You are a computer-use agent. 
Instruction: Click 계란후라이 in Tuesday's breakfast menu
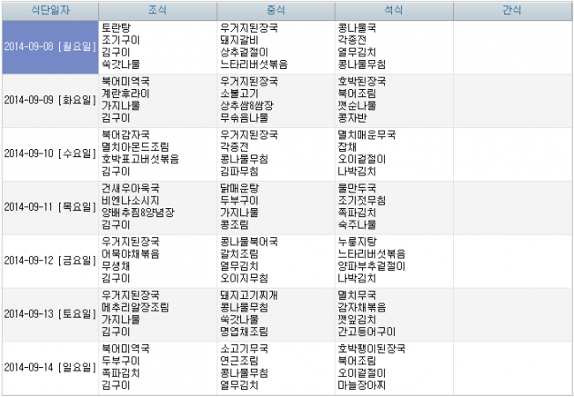point(126,93)
